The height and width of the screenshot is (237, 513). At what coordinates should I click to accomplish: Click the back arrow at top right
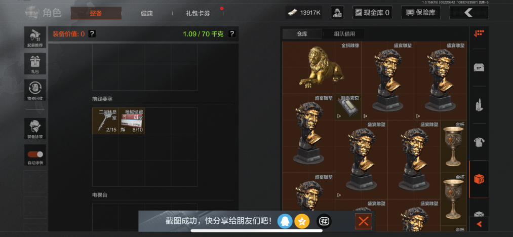469,13
